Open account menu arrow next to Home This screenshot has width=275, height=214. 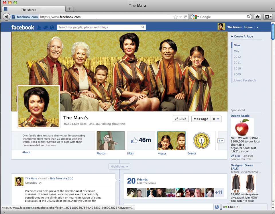coord(258,27)
